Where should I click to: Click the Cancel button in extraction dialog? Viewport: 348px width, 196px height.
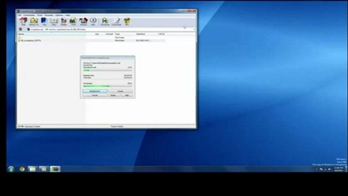tap(95, 95)
